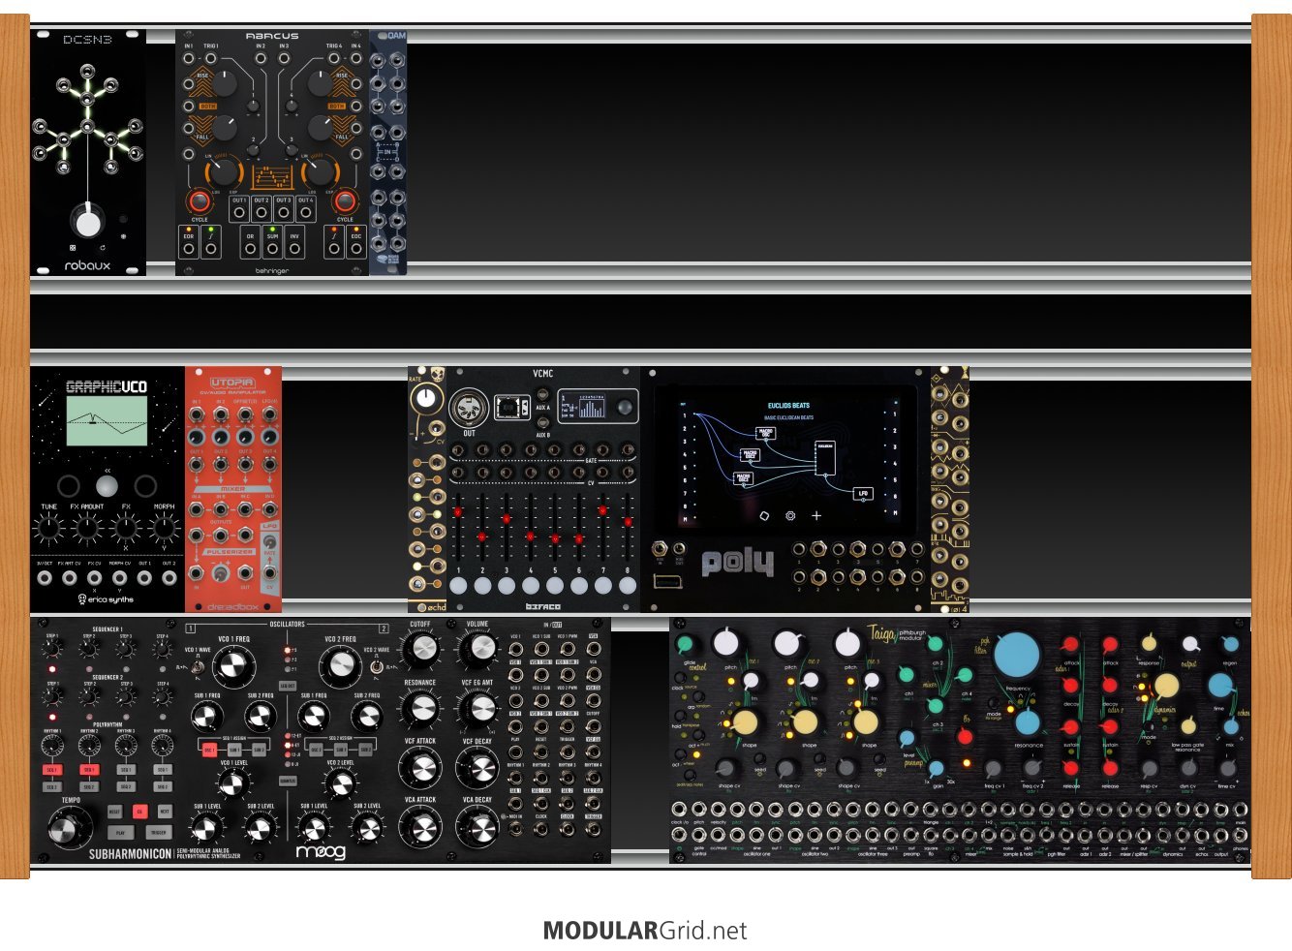Click the MIDI OUT DIN socket on VCMC
The height and width of the screenshot is (951, 1292).
click(470, 409)
